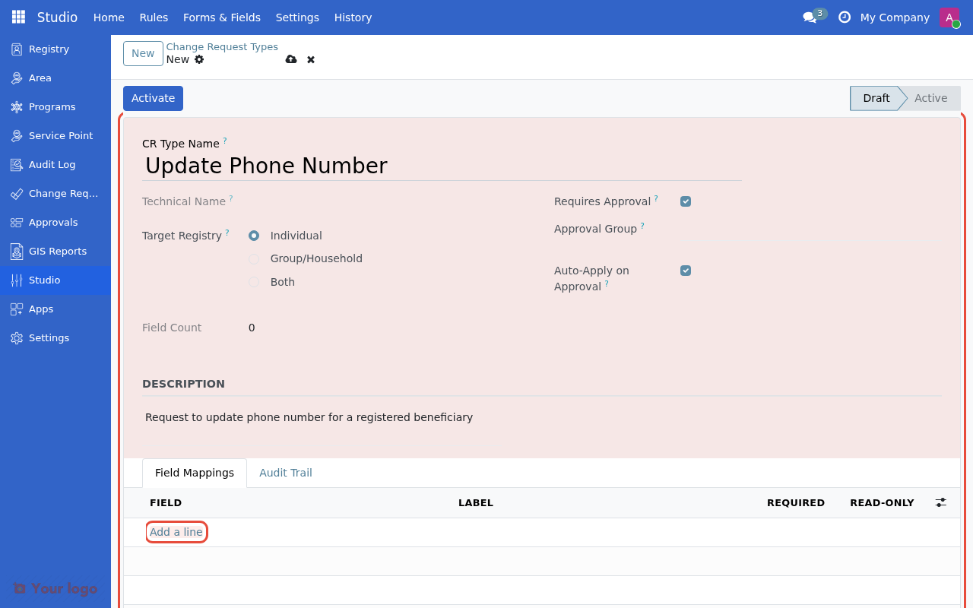Save the record using the cloud upload icon
Image resolution: width=973 pixels, height=608 pixels.
(x=291, y=59)
